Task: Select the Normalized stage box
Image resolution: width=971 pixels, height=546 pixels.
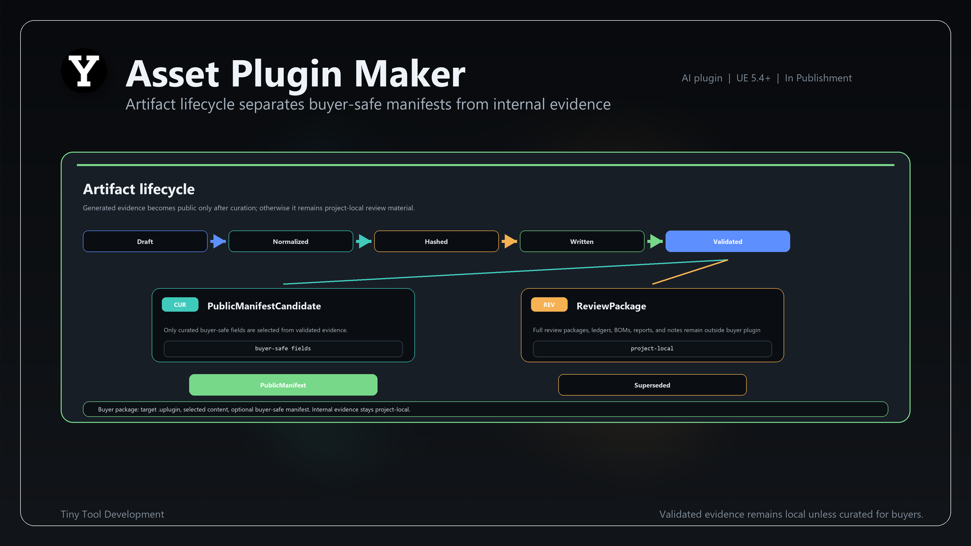Action: pos(291,241)
